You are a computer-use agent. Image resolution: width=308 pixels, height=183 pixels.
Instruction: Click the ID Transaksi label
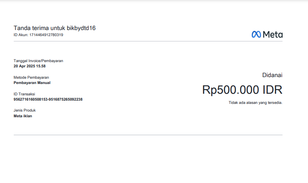24,94
